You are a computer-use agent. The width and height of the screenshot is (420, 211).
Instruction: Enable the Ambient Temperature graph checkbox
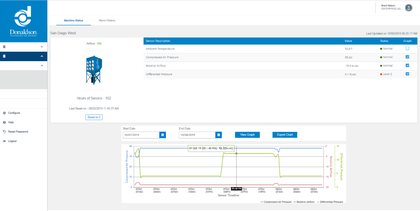[x=407, y=48]
